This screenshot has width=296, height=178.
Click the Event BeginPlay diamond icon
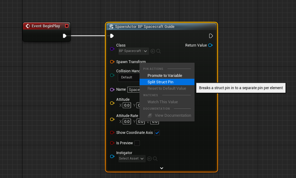pos(28,26)
